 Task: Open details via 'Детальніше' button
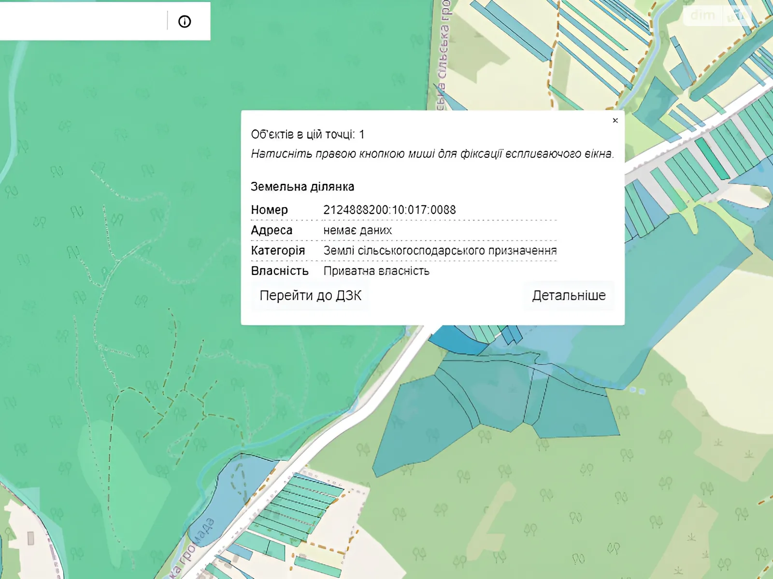(569, 295)
